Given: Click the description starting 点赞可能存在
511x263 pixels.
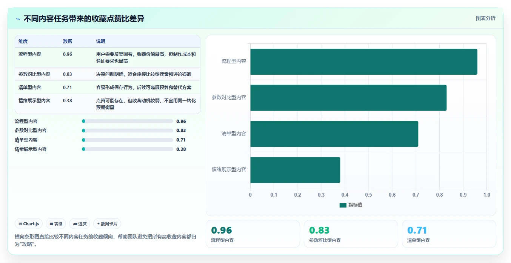Looking at the screenshot, I should click(x=146, y=104).
